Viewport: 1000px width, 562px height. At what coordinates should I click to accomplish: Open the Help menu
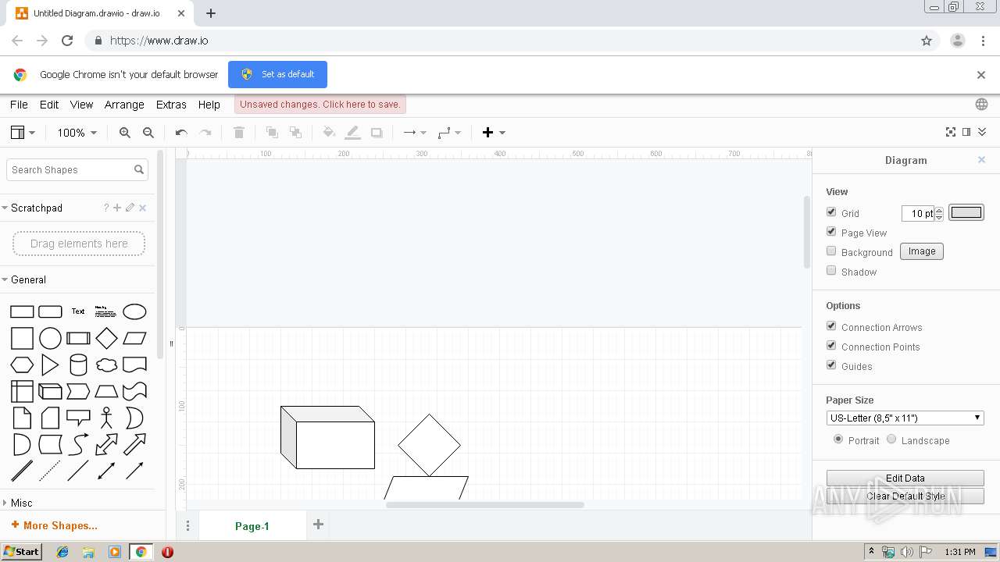[x=209, y=105]
